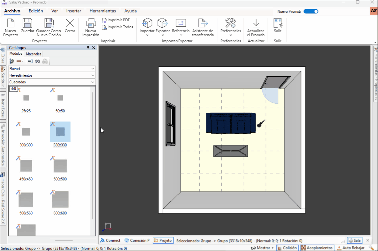Open the Capas side panel

(x=3, y=56)
